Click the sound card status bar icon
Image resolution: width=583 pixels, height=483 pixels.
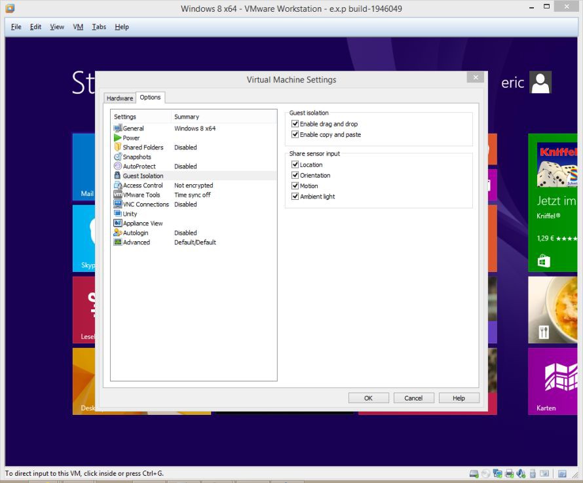[x=521, y=474]
